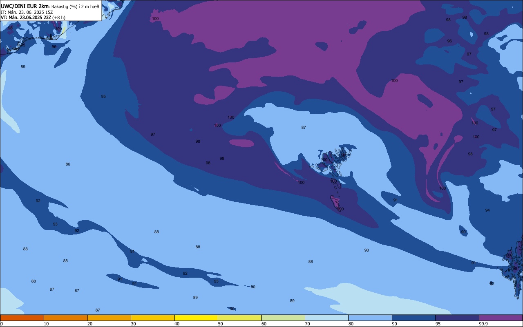The width and height of the screenshot is (523, 327).
Task: Pick the pale green 60–70 legend swatch
Action: pos(283,318)
